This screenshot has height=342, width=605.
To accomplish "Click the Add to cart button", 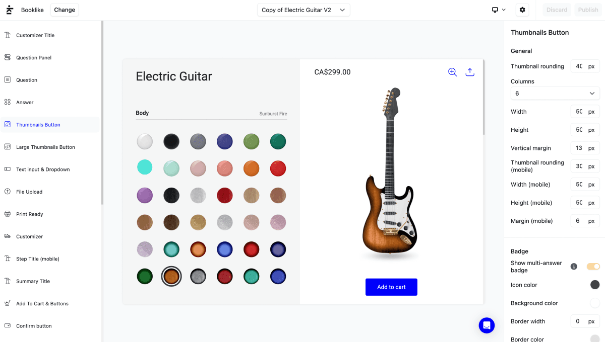I will 391,287.
